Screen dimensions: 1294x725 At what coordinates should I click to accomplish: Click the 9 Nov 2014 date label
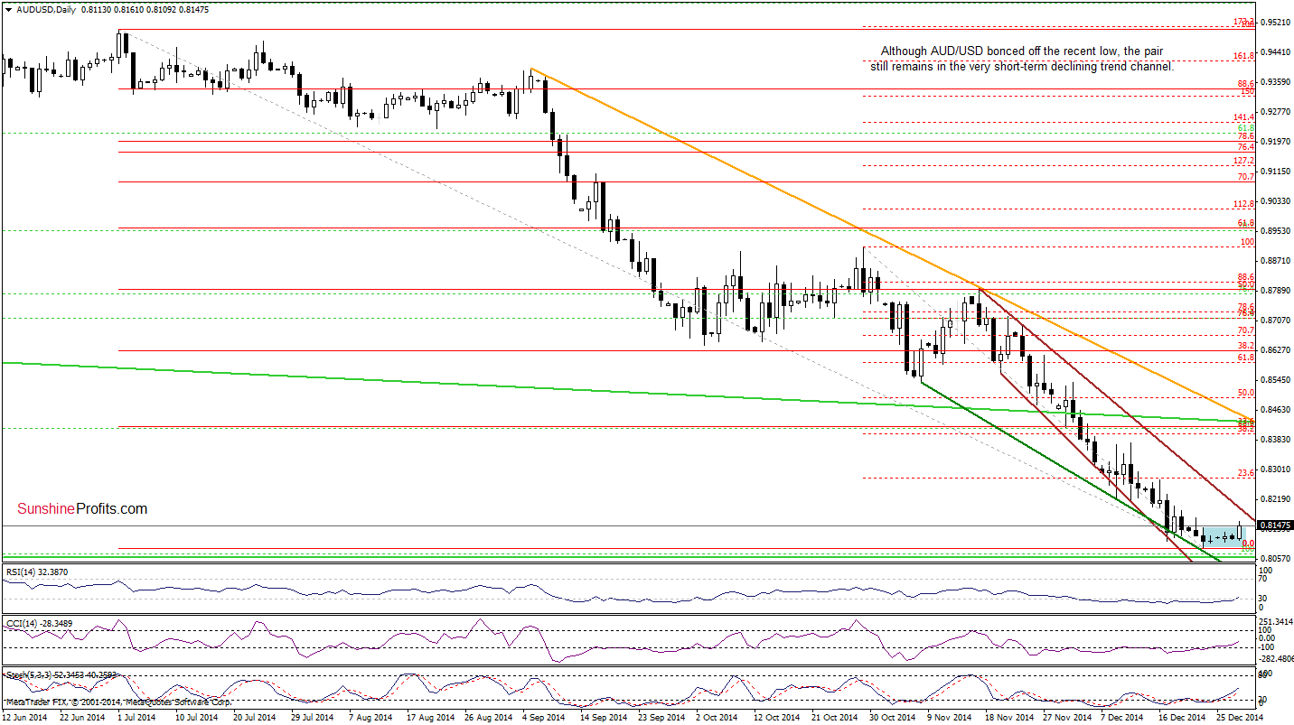click(x=949, y=717)
